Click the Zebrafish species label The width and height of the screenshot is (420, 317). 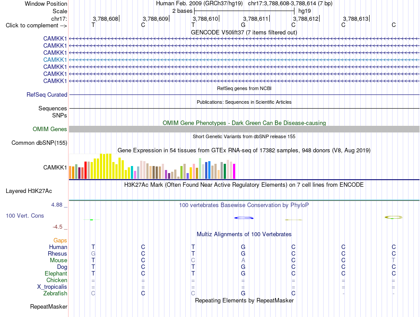point(55,294)
